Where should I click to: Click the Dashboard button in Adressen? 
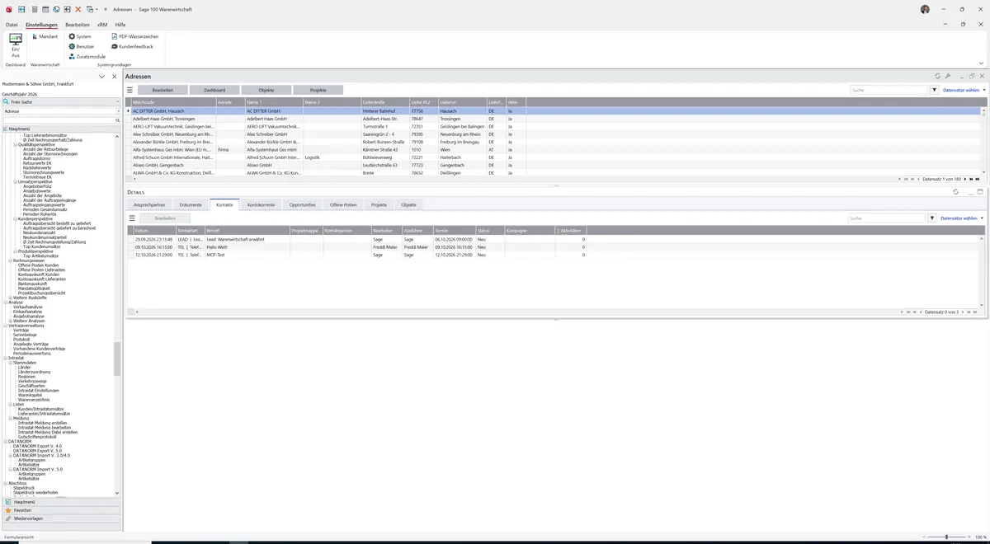pyautogui.click(x=214, y=90)
